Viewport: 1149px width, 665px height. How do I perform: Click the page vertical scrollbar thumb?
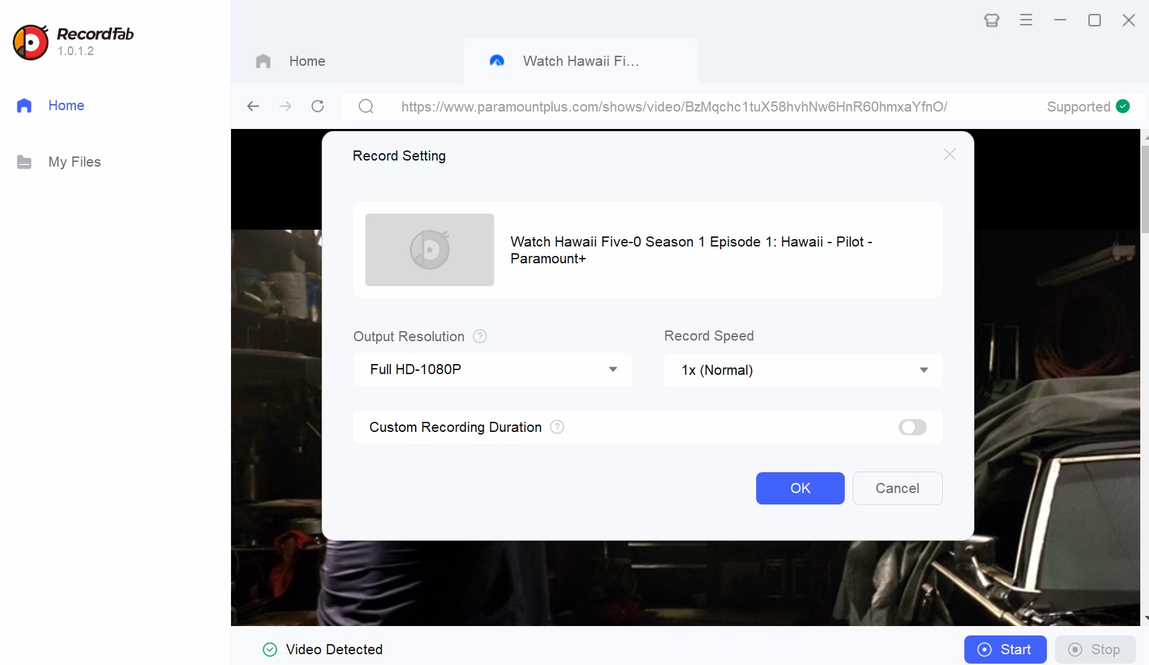pos(1145,189)
